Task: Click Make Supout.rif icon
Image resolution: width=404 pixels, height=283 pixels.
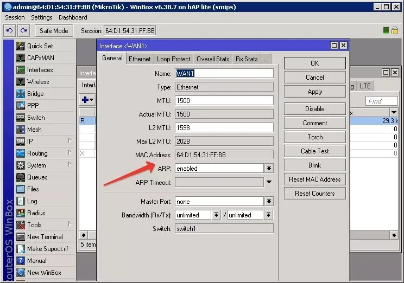Action: [21, 249]
